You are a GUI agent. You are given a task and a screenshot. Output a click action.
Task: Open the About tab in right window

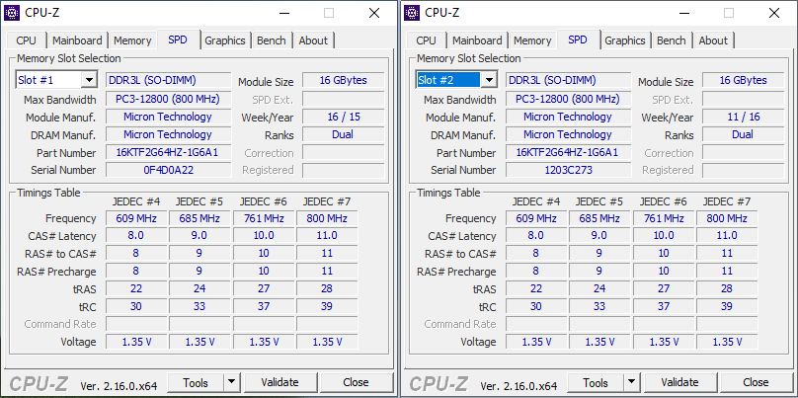click(713, 40)
